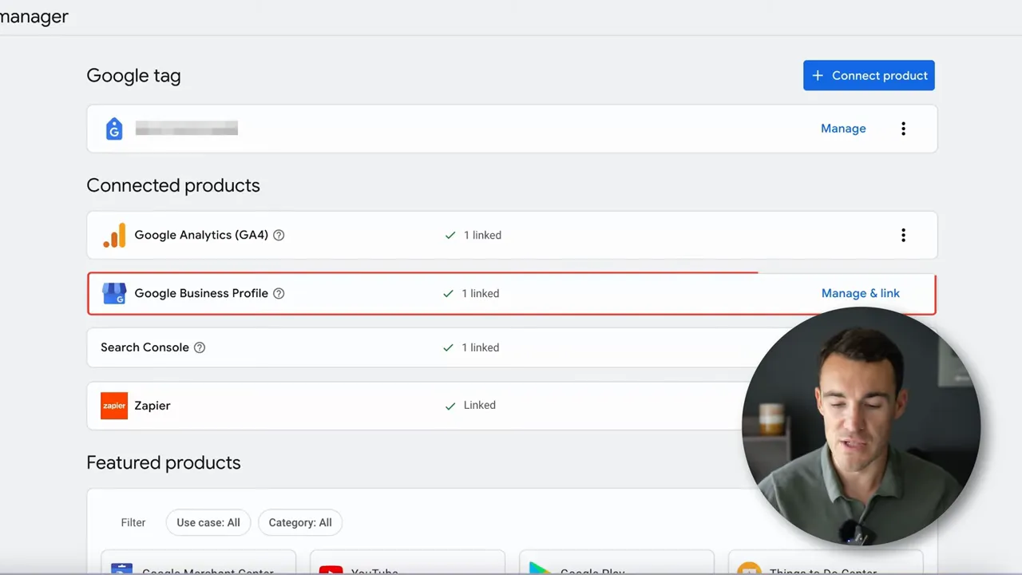Click the Google Merchant Center icon
Image resolution: width=1022 pixels, height=575 pixels.
(121, 569)
